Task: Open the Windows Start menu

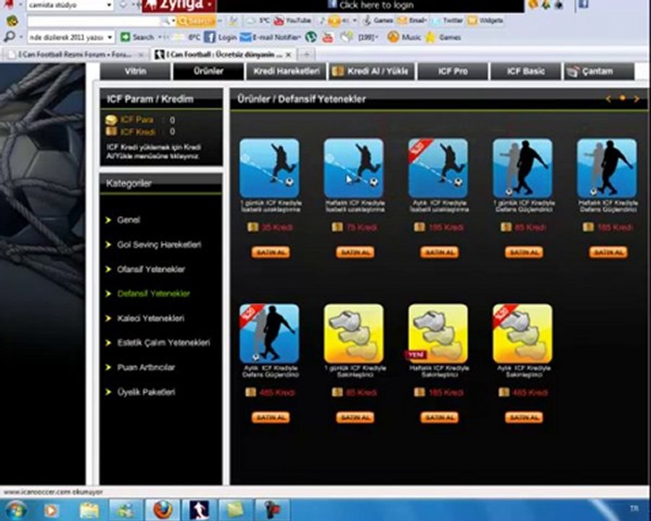Action: pos(16,510)
